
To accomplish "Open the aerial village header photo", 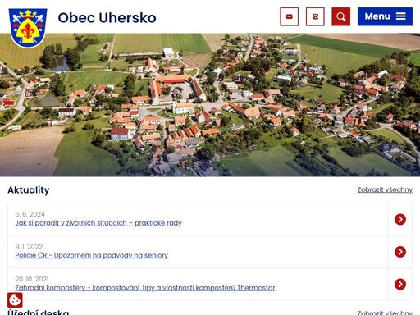I will coord(210,105).
